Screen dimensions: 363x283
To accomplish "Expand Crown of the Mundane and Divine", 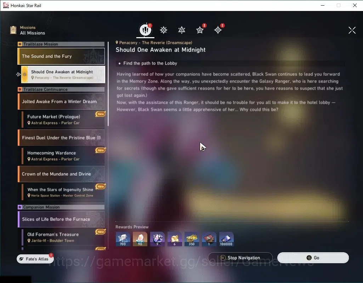I will point(61,174).
